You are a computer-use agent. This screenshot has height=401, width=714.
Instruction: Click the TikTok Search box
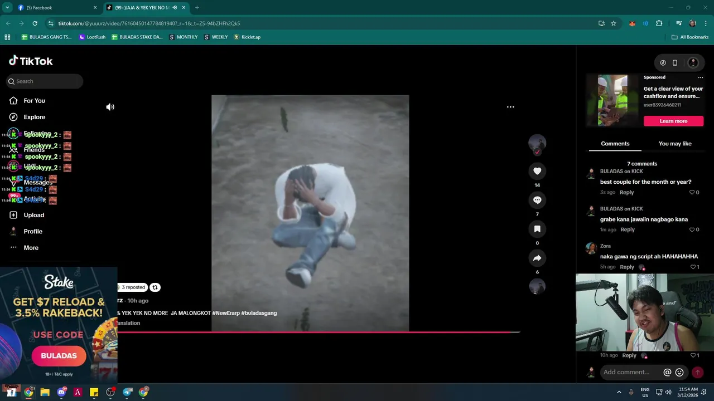click(45, 81)
